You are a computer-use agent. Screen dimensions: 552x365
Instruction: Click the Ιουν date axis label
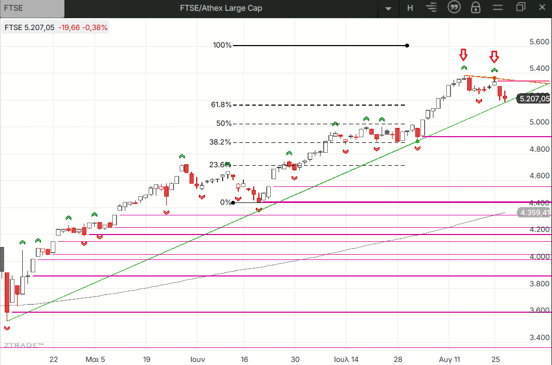click(197, 359)
